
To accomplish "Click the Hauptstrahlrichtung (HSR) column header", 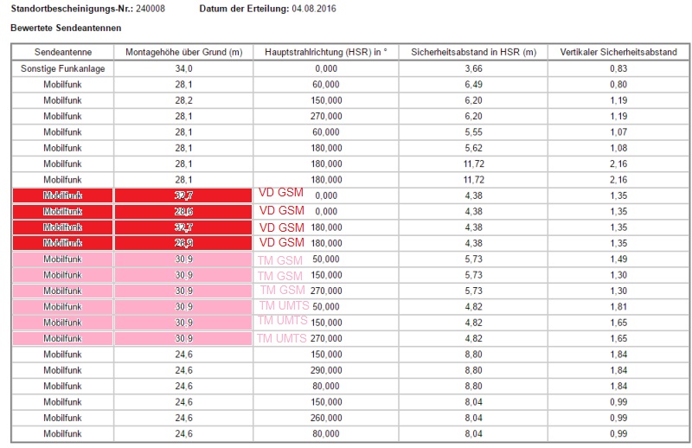I will [x=326, y=52].
